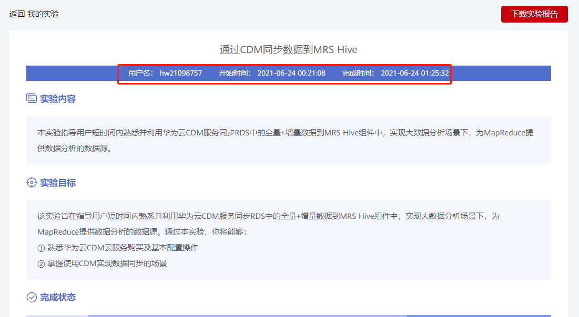The image size is (579, 317).
Task: Click start time 2021-06-24 00:21:08
Action: [x=291, y=73]
